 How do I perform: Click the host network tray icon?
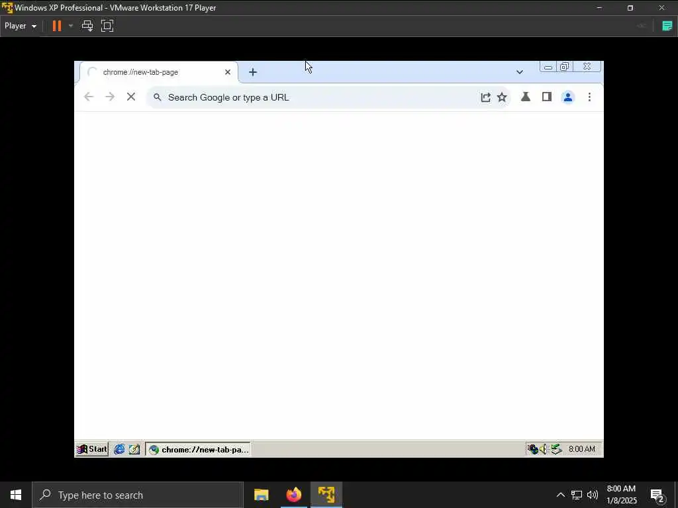coord(577,495)
